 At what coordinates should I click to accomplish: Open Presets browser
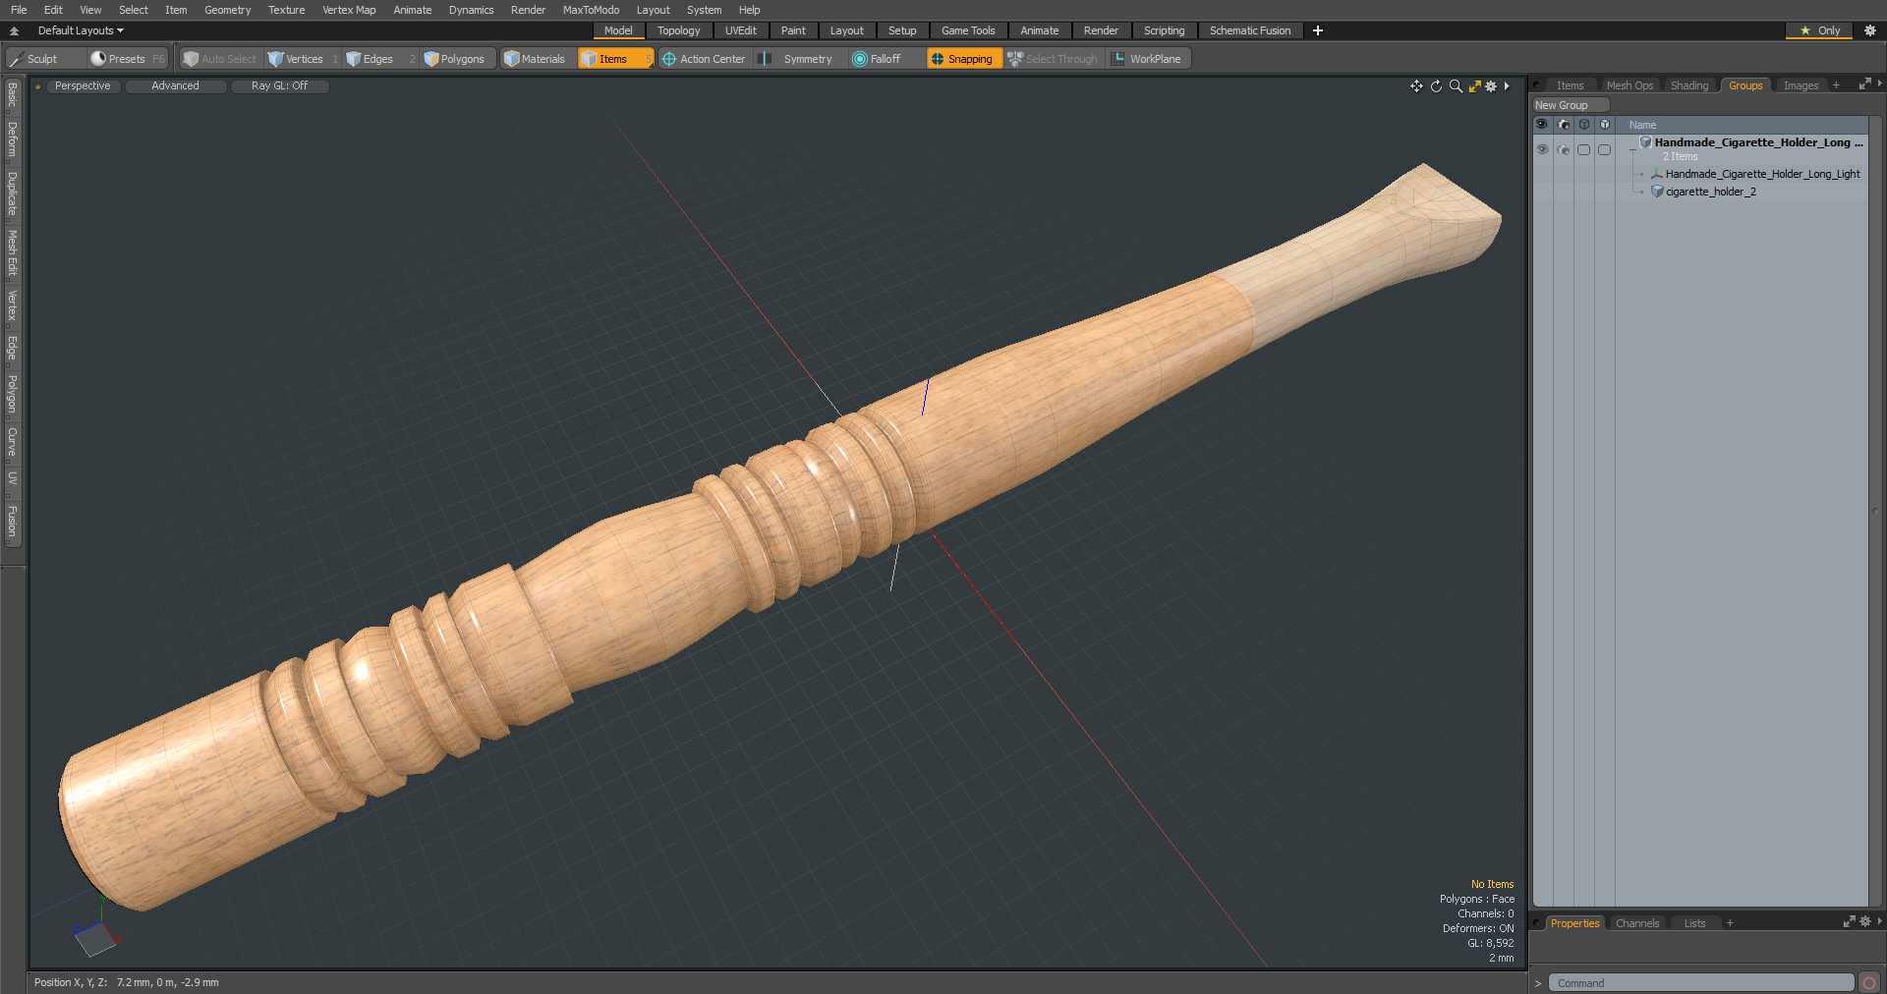128,59
